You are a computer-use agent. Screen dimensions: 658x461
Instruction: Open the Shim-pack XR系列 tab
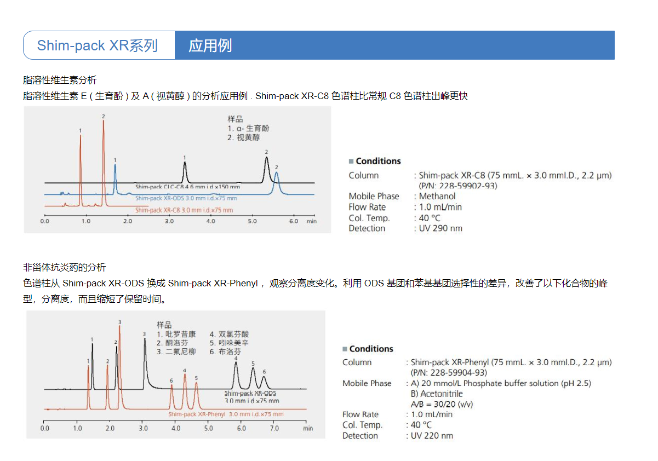click(x=98, y=45)
